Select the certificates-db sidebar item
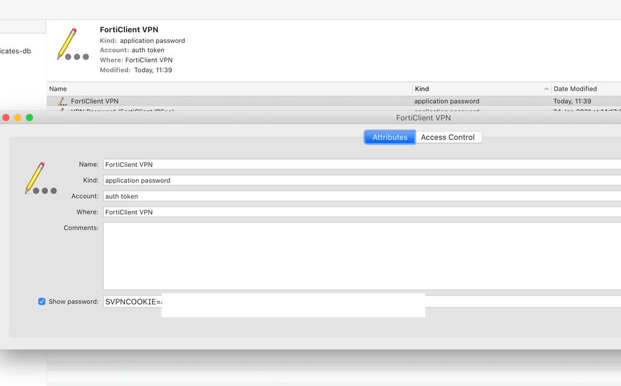The image size is (621, 386). tap(16, 51)
